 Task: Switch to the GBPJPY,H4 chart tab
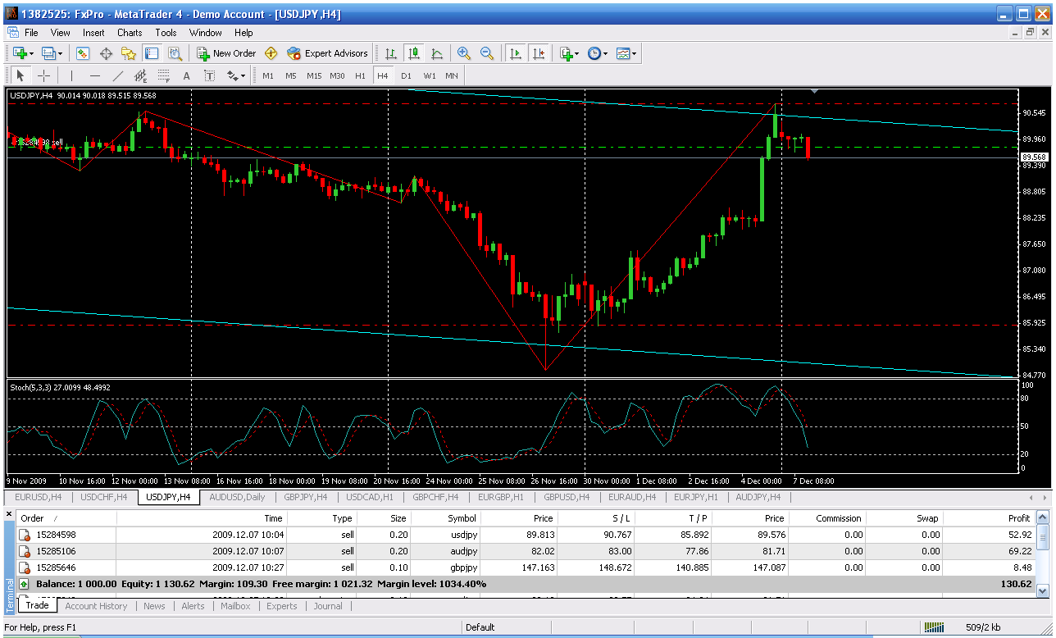tap(306, 497)
